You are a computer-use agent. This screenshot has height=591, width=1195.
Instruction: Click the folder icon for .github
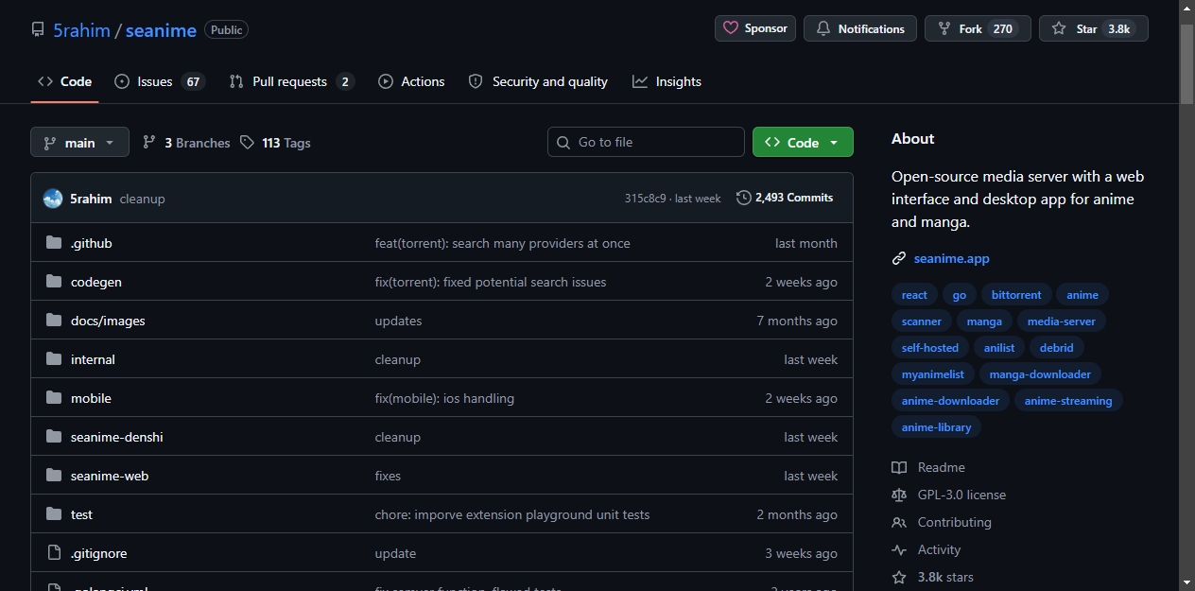point(54,243)
